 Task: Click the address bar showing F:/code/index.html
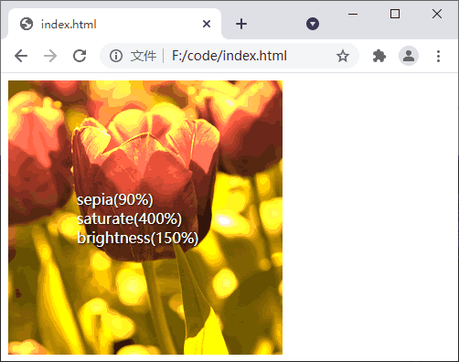coord(229,56)
